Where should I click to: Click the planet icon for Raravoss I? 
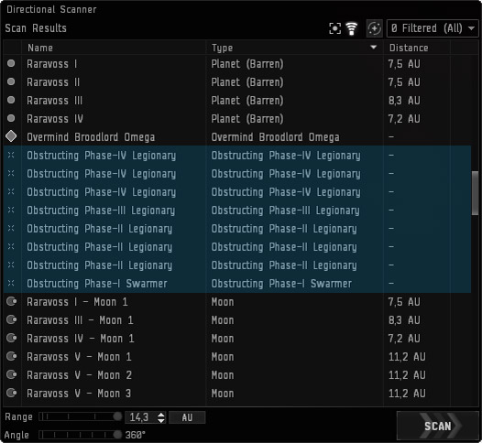[x=11, y=63]
